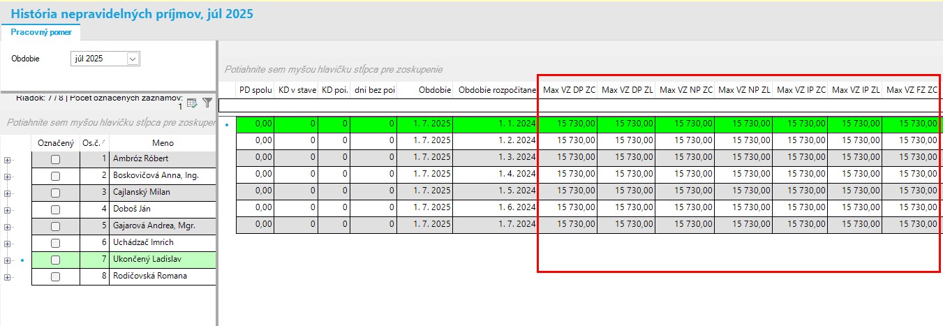This screenshot has height=326, width=943.
Task: Tick the checkbox for Ambróz Róbert
Action: (x=55, y=159)
